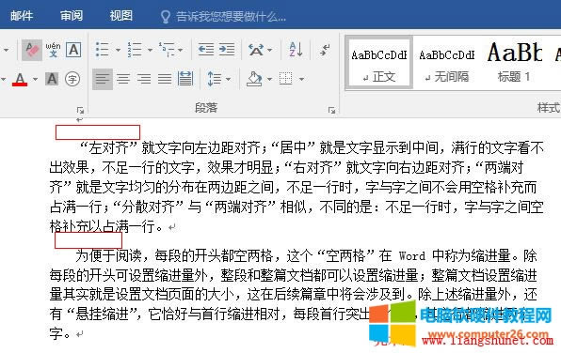Screen dimensions: 561x353
Task: Apply Character Border with the boxed A icon
Action: point(73,50)
